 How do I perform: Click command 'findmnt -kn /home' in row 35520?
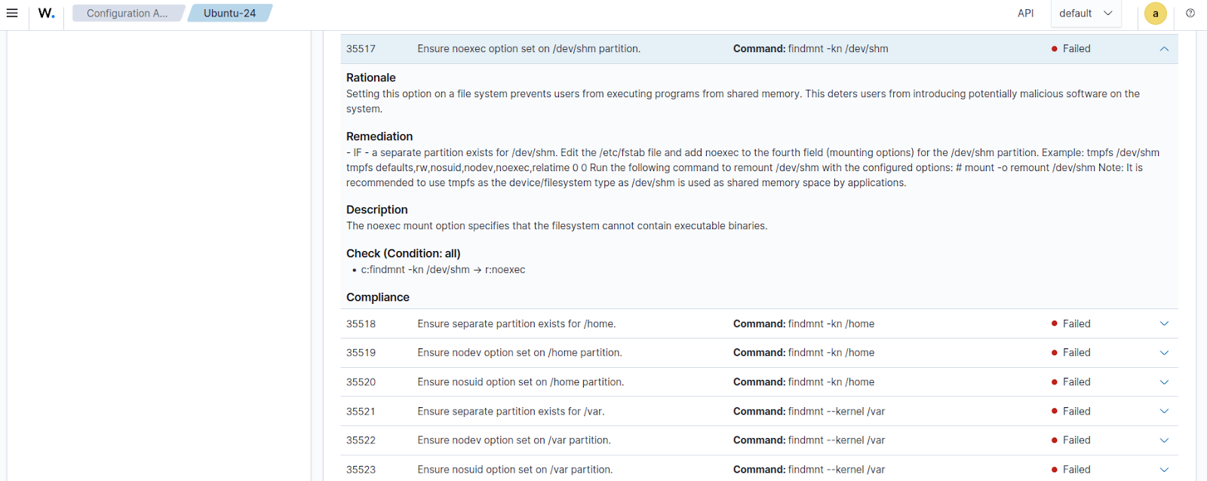[831, 382]
